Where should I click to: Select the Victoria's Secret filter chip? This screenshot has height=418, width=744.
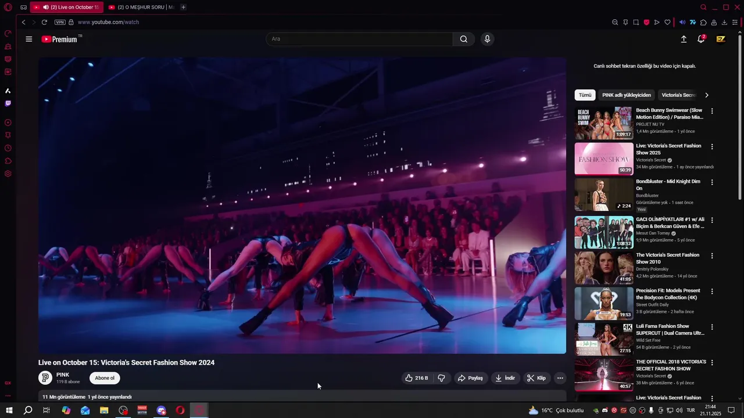tap(678, 95)
